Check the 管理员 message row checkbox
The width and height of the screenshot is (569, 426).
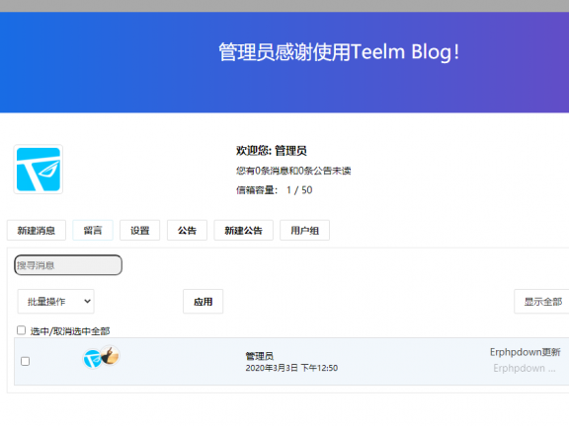tap(25, 361)
